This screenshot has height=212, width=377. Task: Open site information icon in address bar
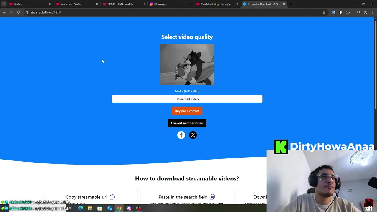[27, 12]
